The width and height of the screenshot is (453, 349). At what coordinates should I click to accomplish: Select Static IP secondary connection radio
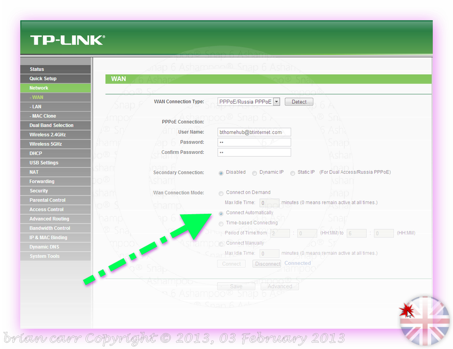coord(292,173)
